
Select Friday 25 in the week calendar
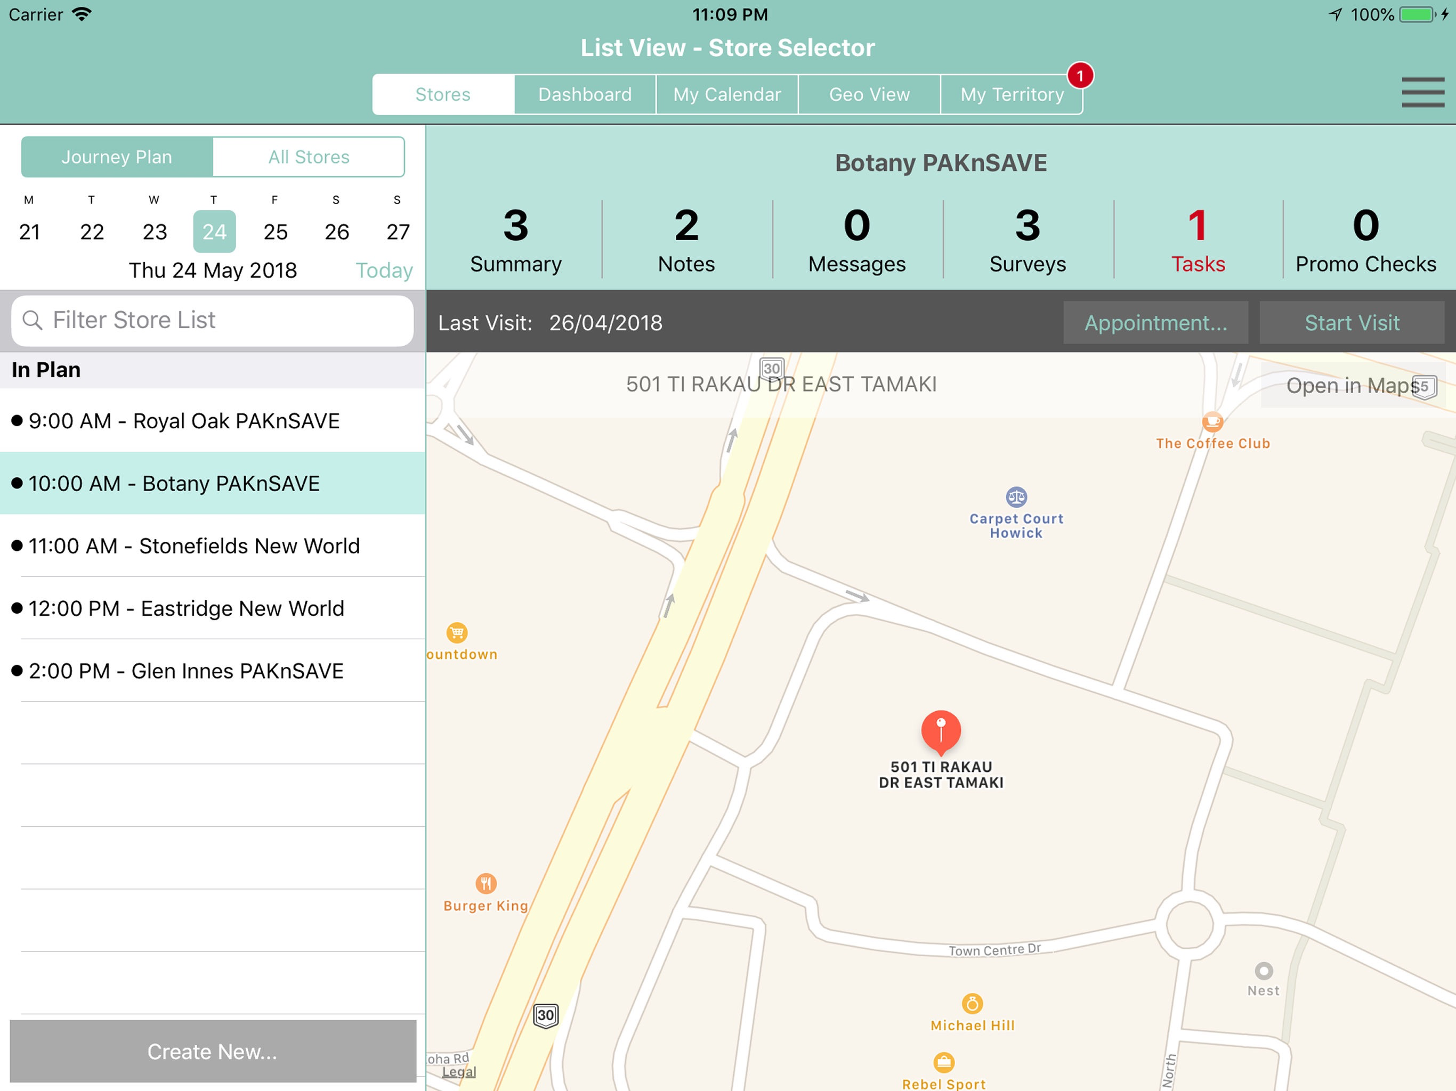pyautogui.click(x=275, y=232)
